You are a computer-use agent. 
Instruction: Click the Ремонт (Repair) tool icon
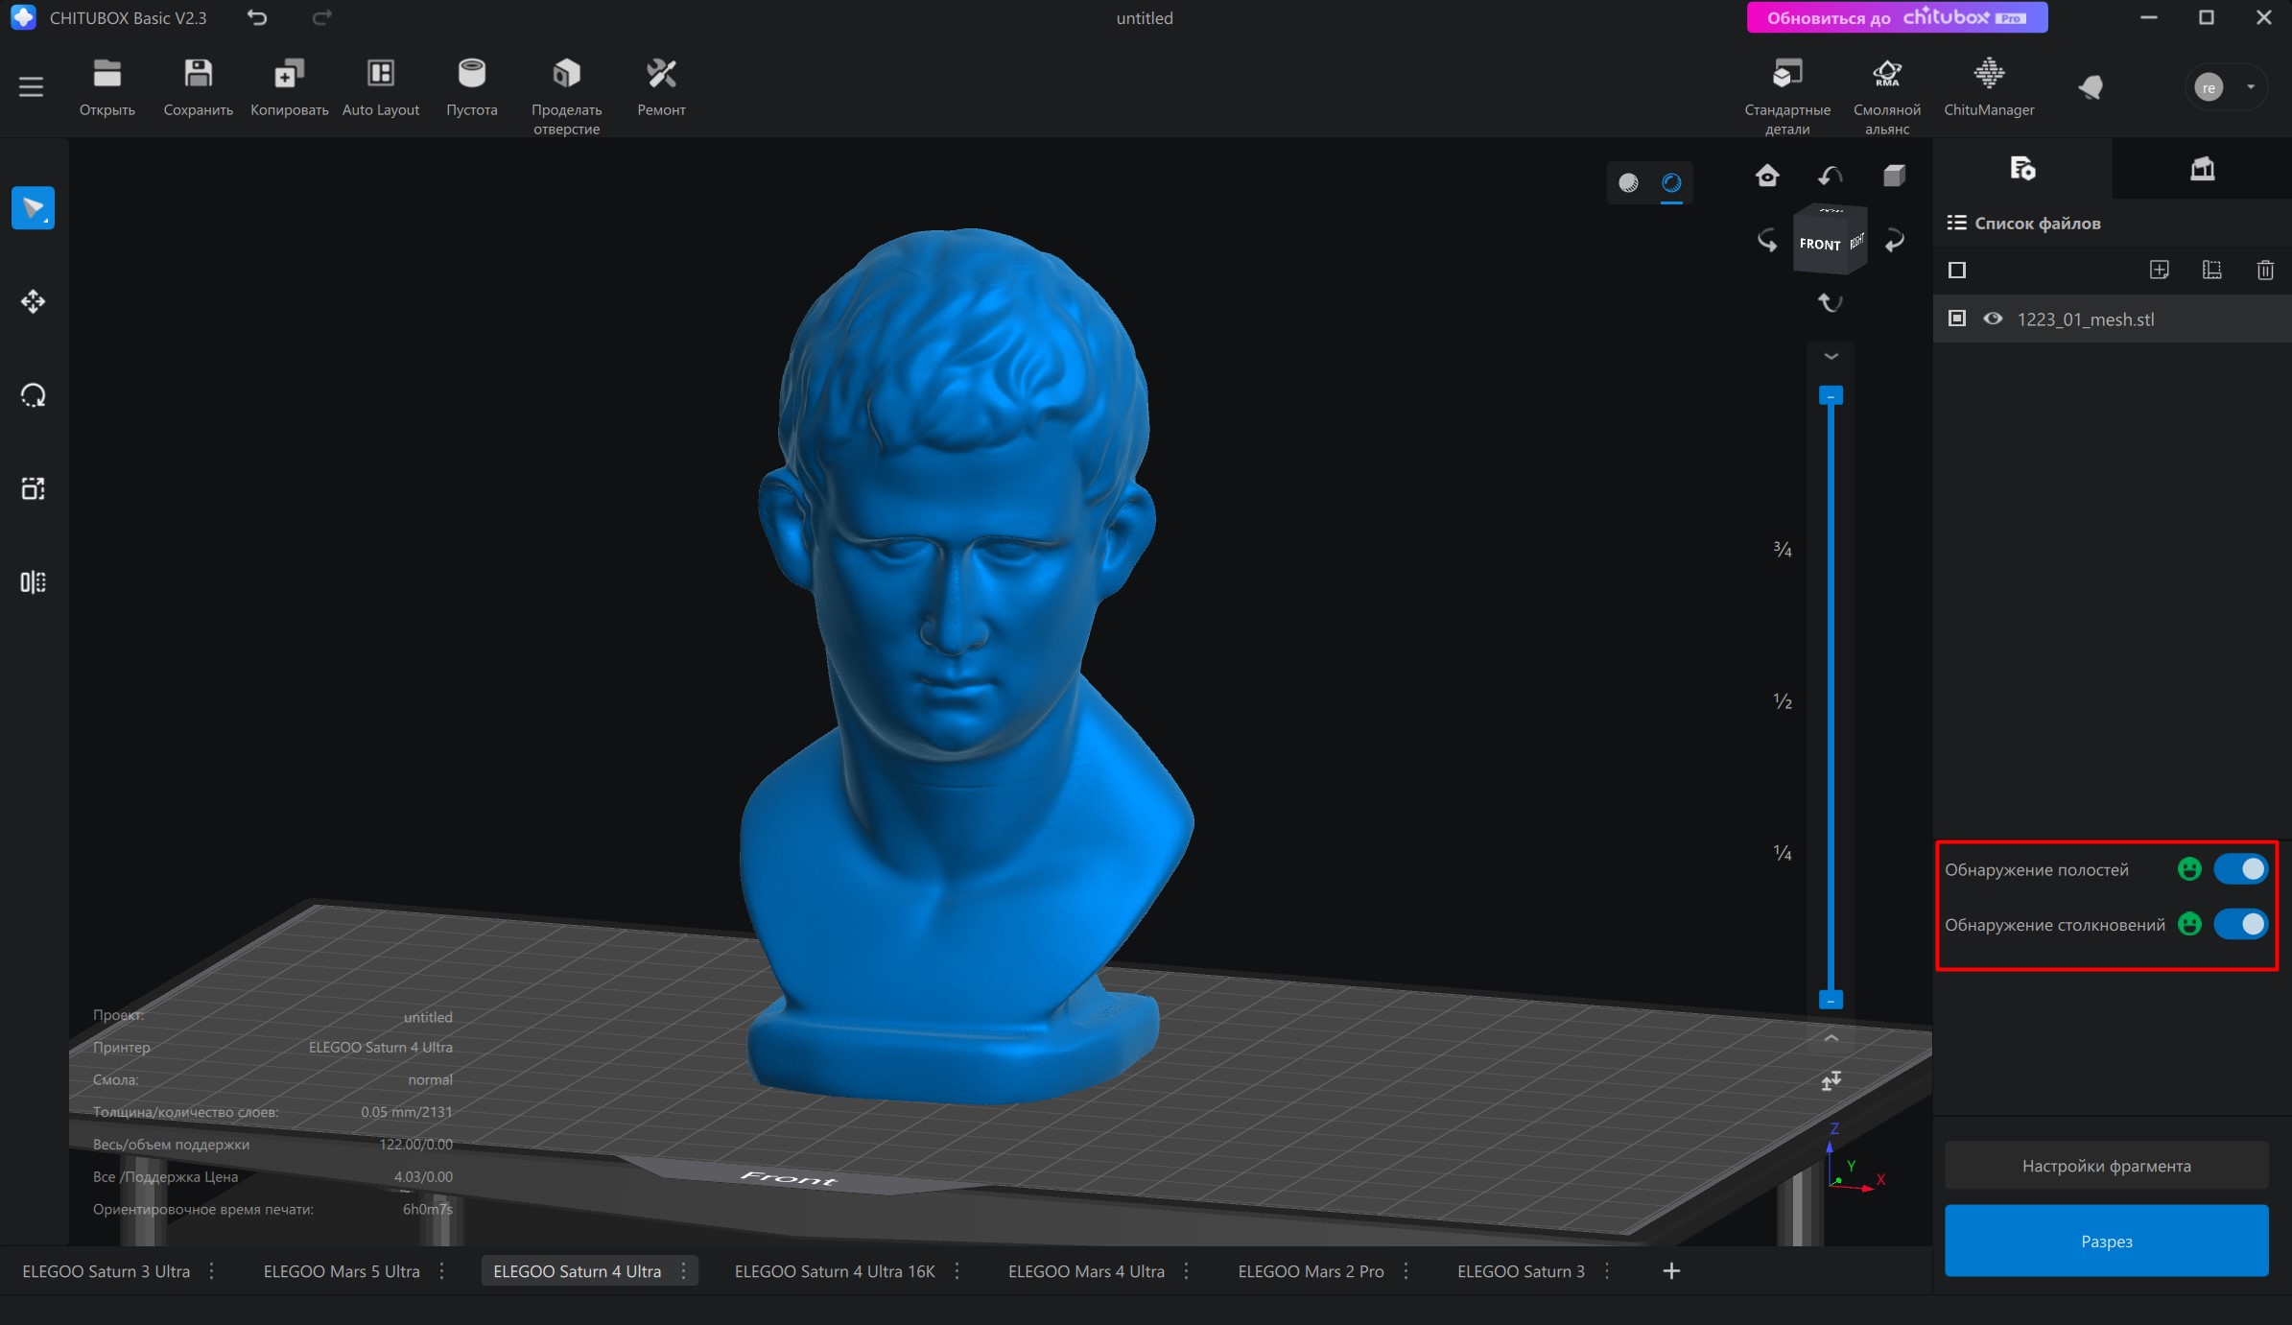(661, 75)
